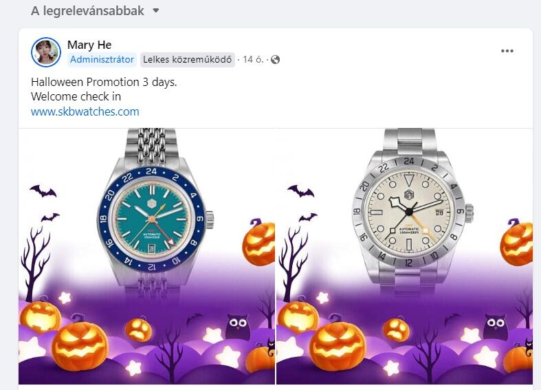The image size is (541, 390).
Task: Click the Welcome check in text line
Action: [76, 96]
